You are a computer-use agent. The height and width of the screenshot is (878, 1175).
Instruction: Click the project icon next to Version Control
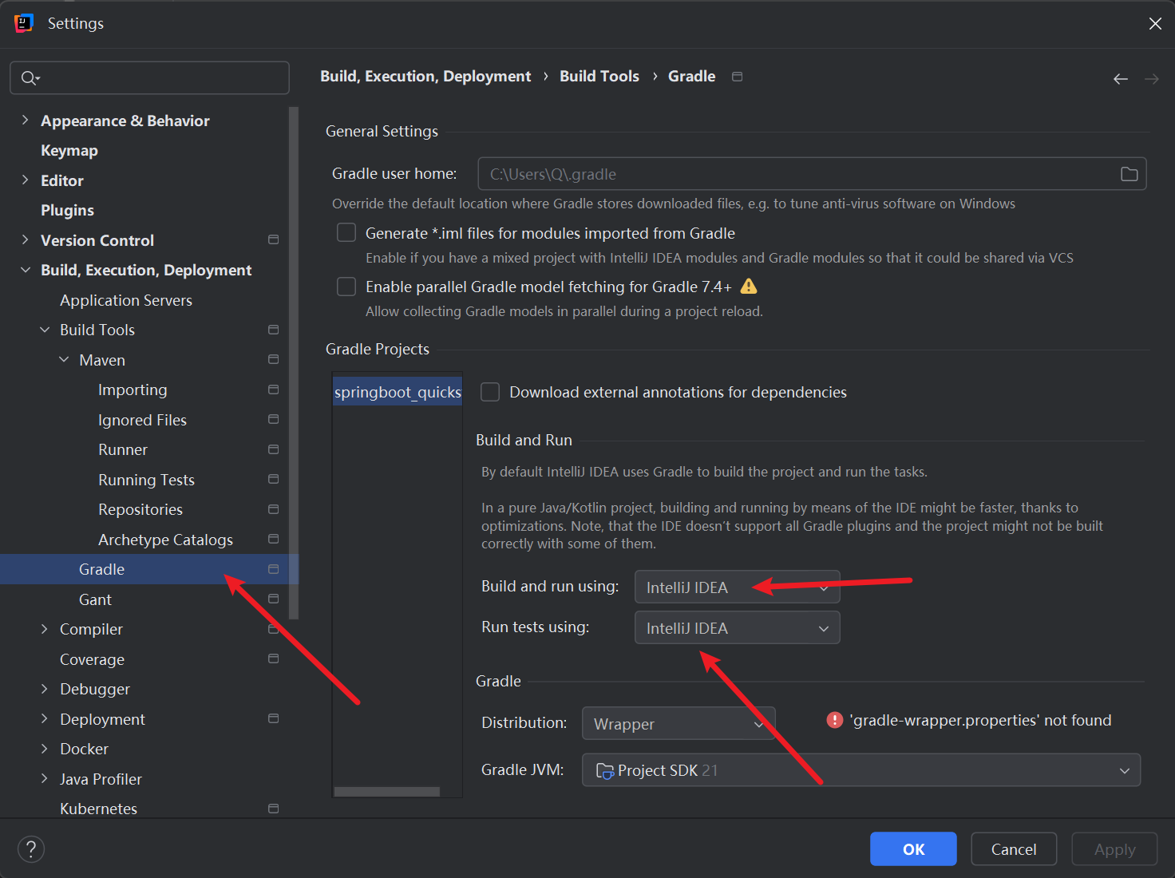(274, 239)
